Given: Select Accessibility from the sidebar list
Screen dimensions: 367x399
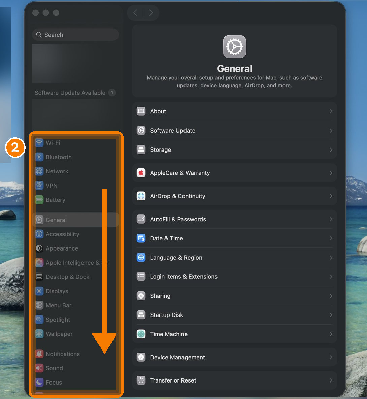Looking at the screenshot, I should click(x=76, y=234).
